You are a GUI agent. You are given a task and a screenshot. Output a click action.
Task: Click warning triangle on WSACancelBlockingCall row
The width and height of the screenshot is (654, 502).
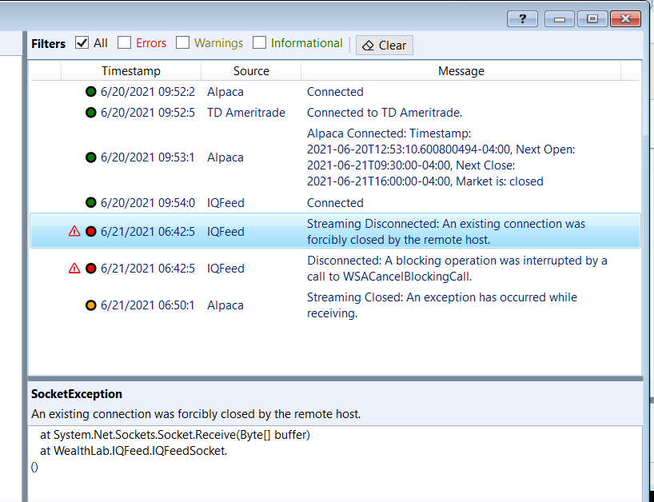74,268
